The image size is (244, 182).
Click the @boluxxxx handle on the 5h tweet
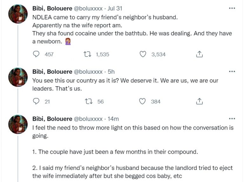(88, 72)
